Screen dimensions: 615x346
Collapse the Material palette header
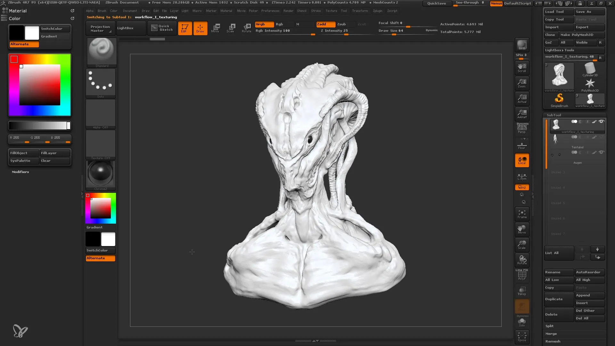18,11
